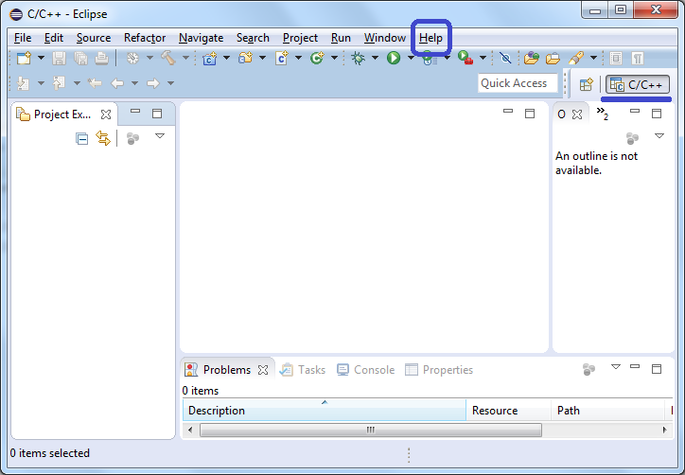The height and width of the screenshot is (475, 685).
Task: Open the Source menu
Action: tap(94, 38)
